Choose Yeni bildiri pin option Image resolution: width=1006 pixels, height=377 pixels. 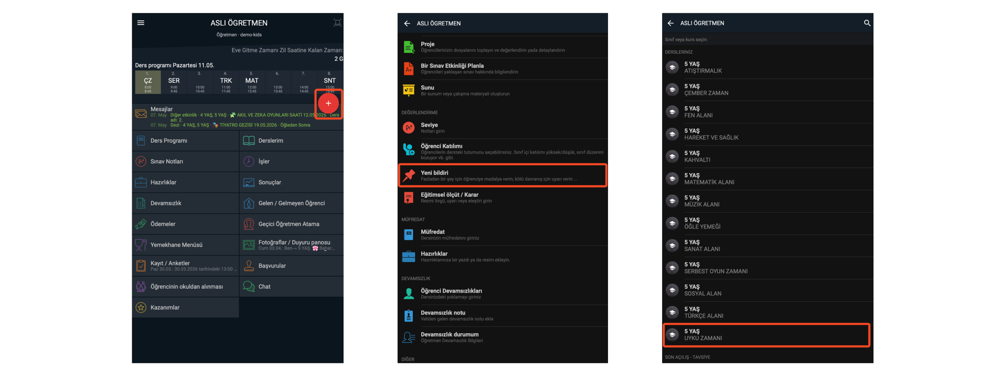pyautogui.click(x=503, y=175)
